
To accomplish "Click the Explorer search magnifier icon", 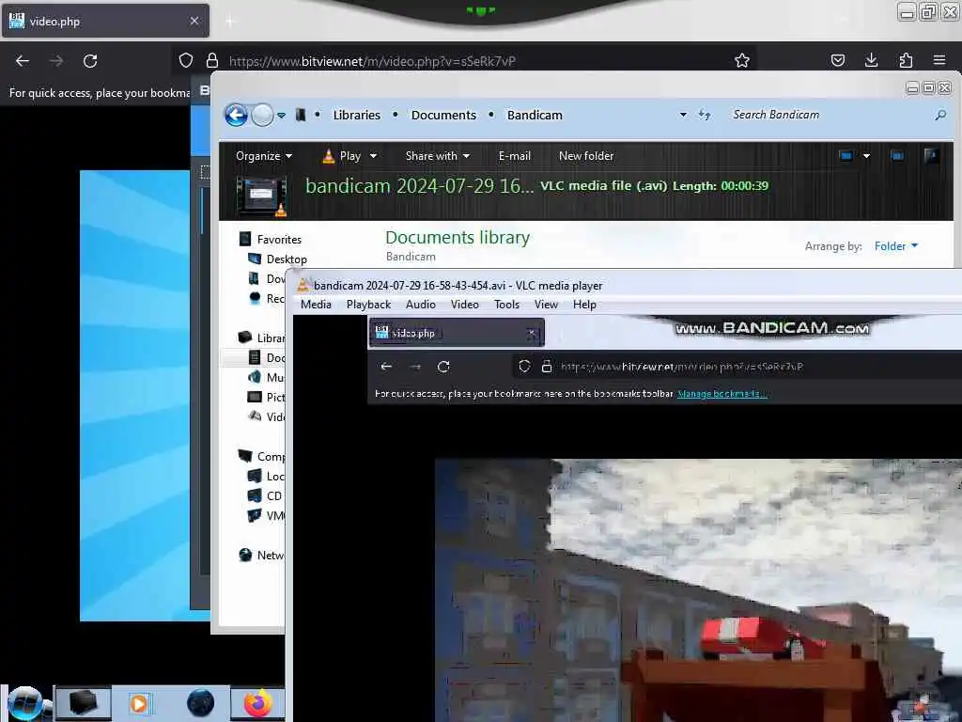I will pos(940,115).
